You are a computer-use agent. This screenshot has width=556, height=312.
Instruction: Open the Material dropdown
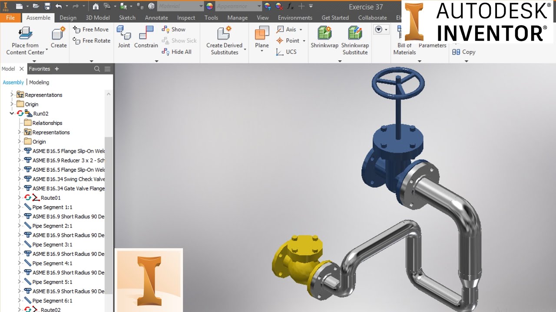201,6
